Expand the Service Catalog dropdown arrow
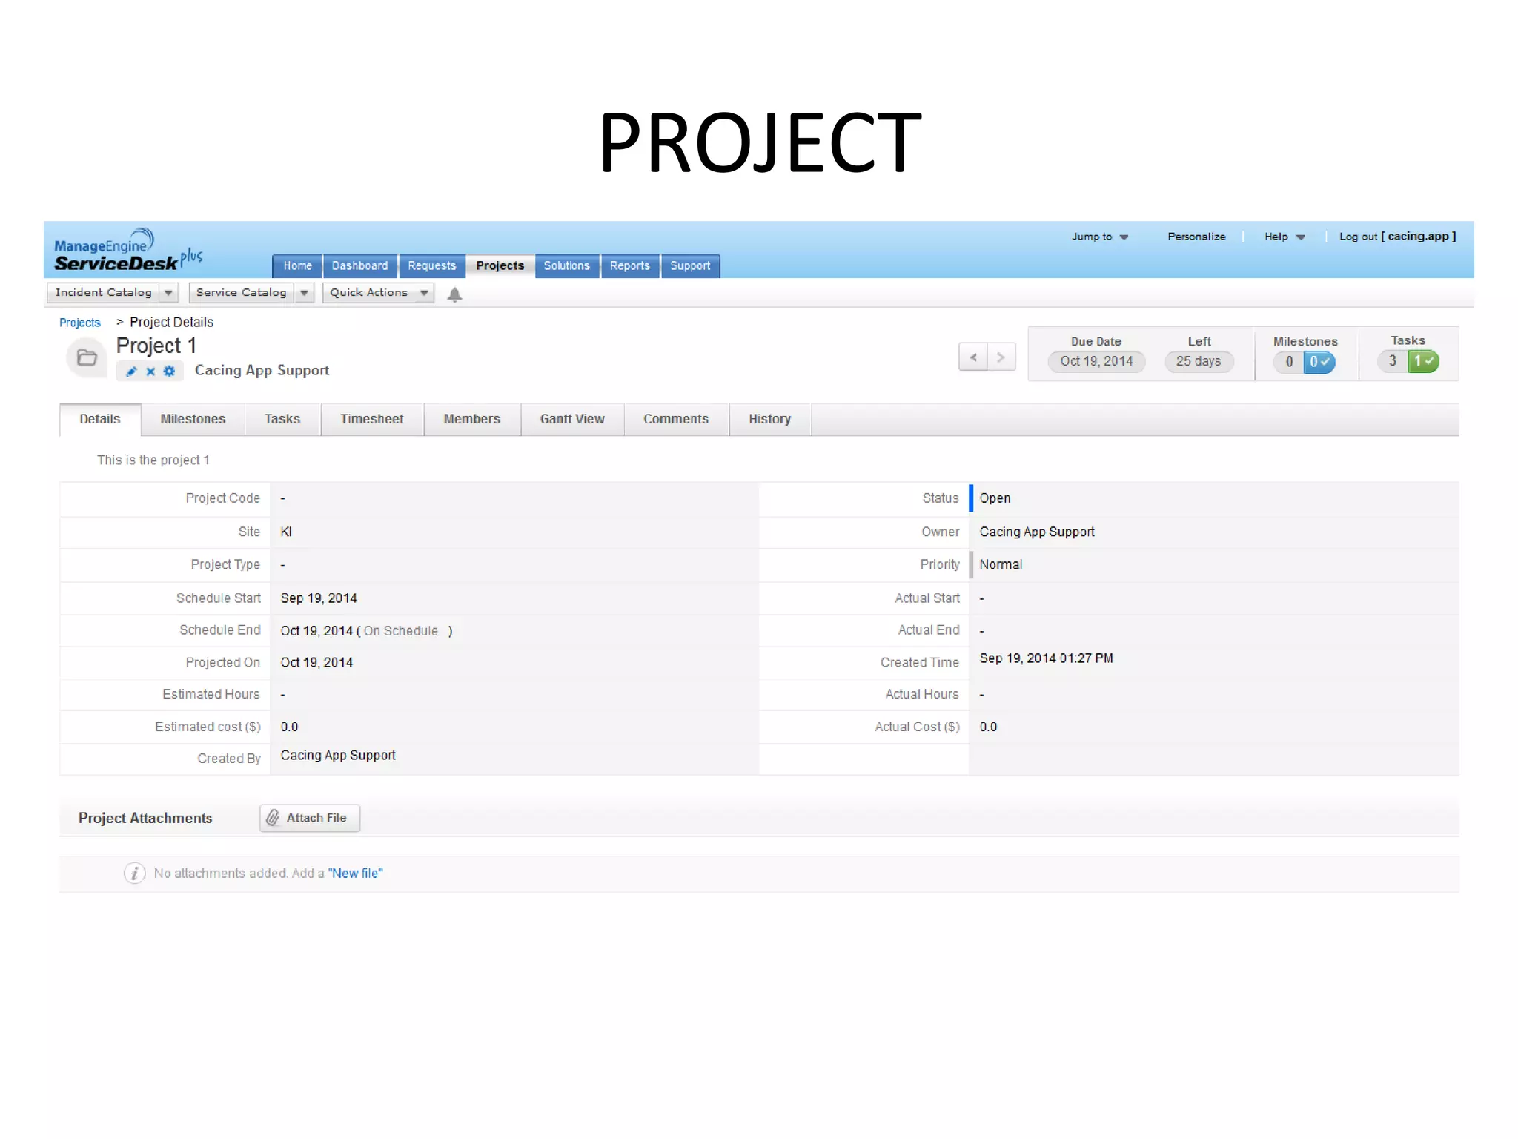The image size is (1518, 1139). [x=304, y=293]
